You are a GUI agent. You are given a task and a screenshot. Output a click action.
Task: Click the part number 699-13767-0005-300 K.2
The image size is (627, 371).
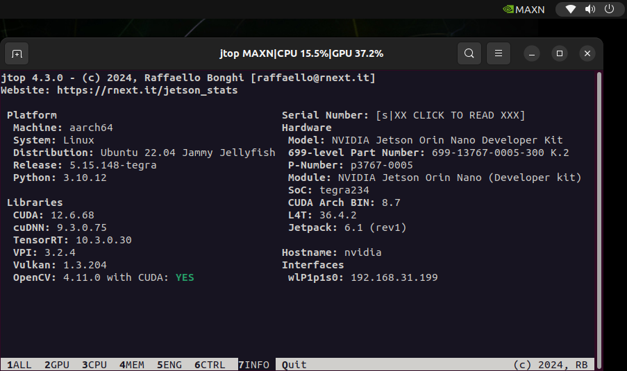click(500, 153)
